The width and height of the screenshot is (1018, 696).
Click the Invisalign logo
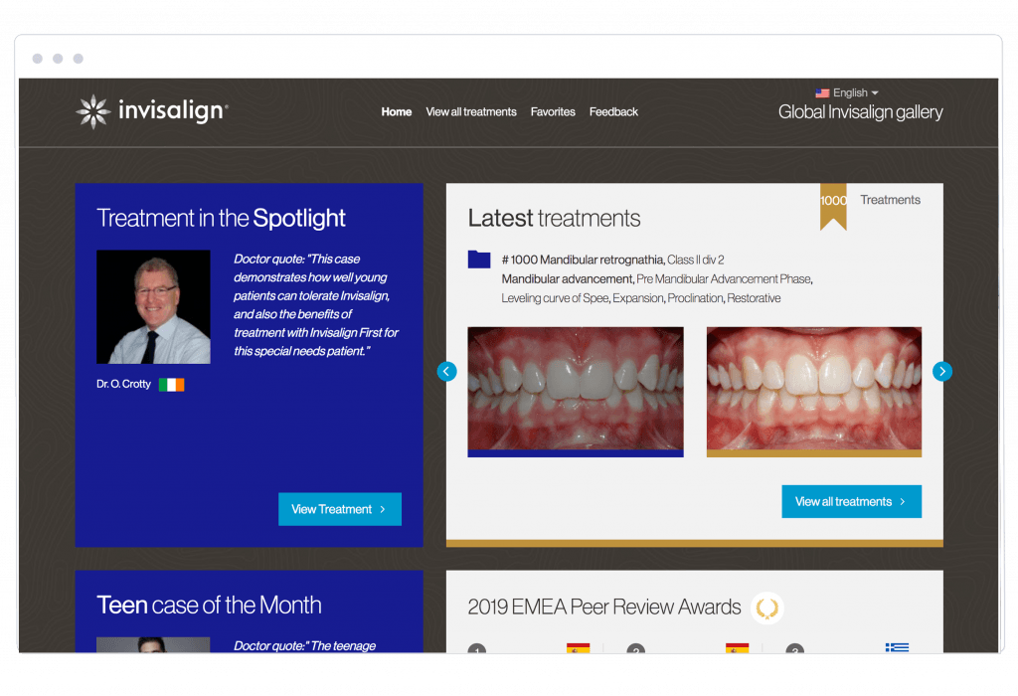pos(152,111)
